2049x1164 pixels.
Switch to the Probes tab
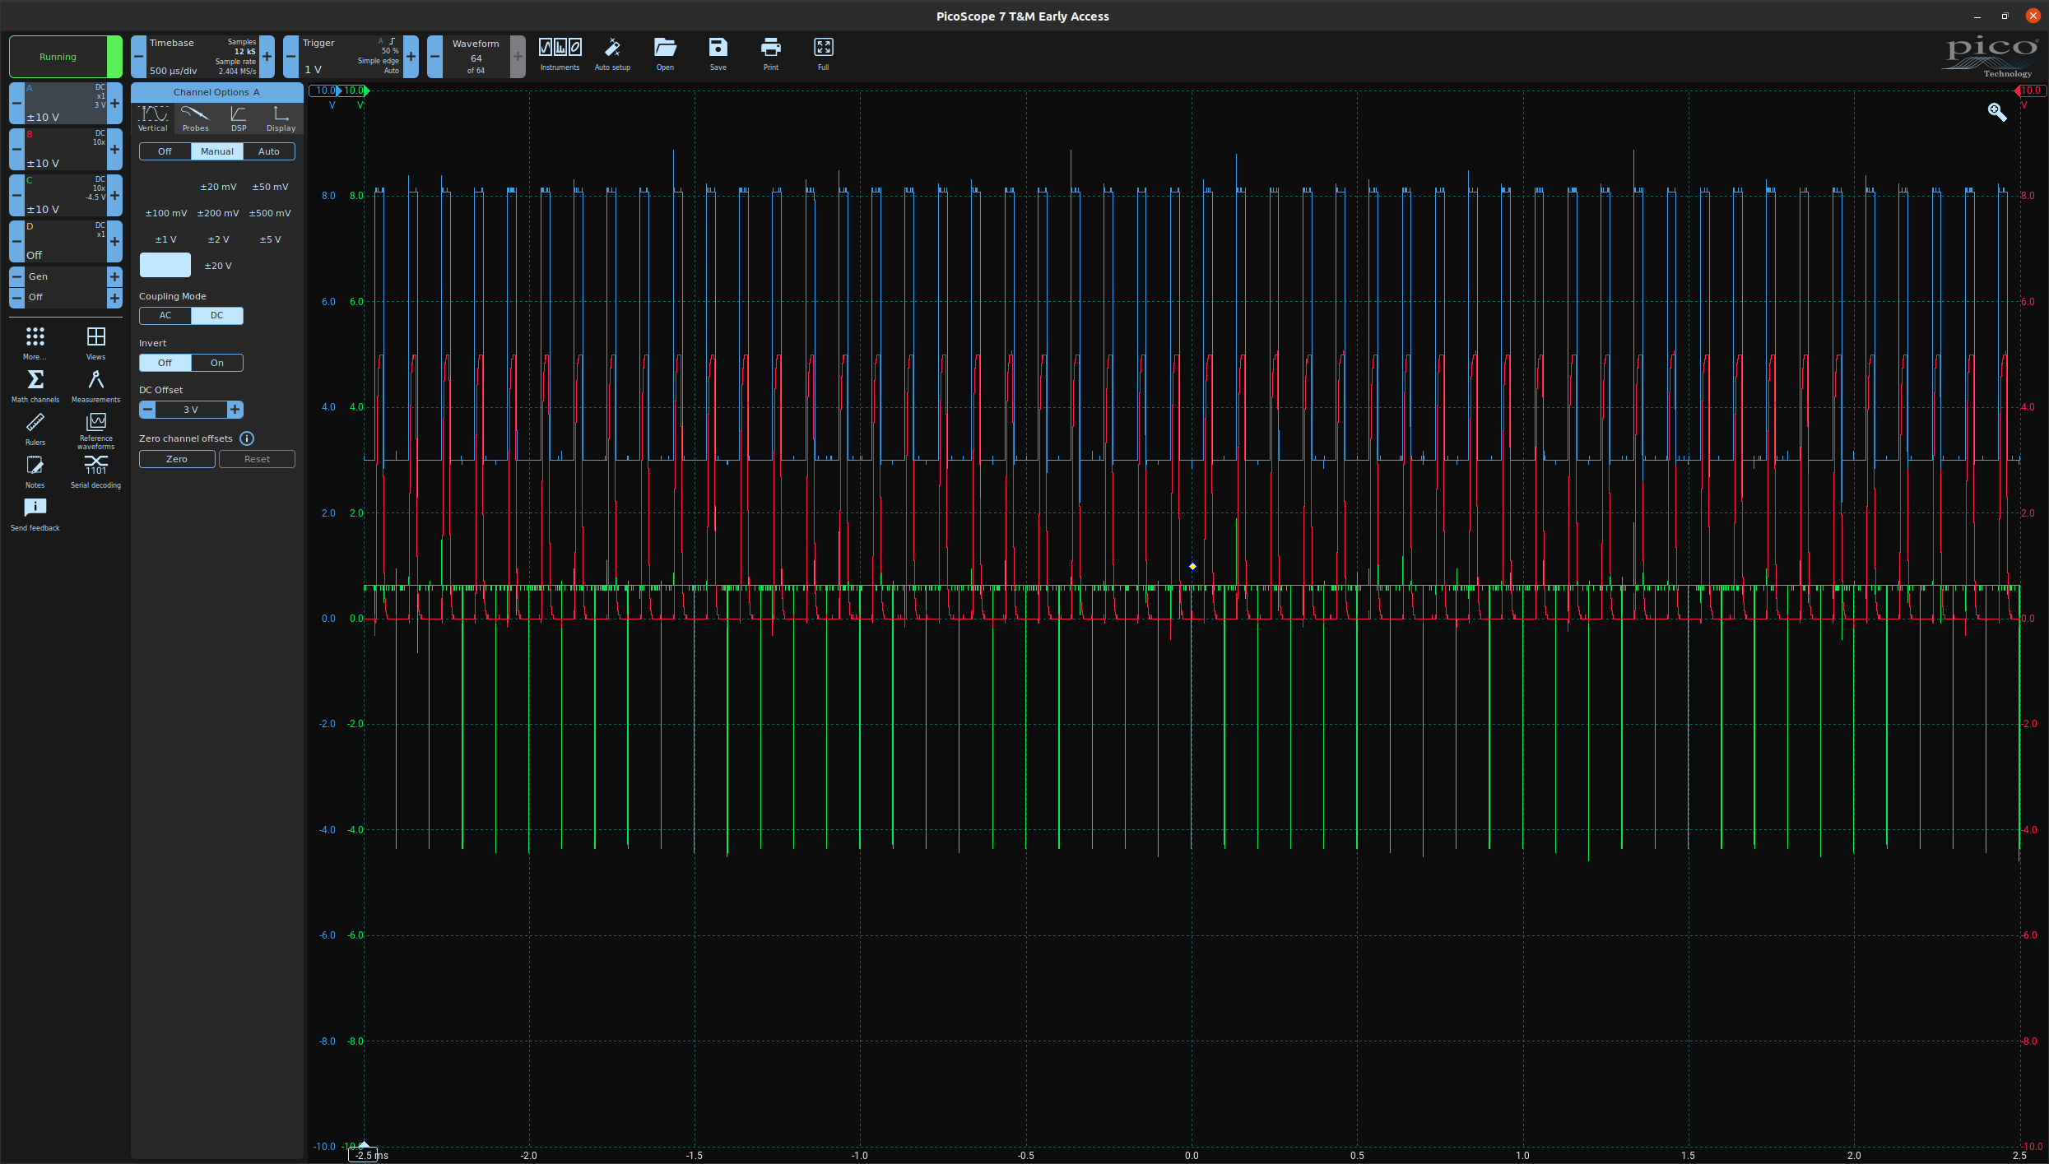tap(195, 118)
